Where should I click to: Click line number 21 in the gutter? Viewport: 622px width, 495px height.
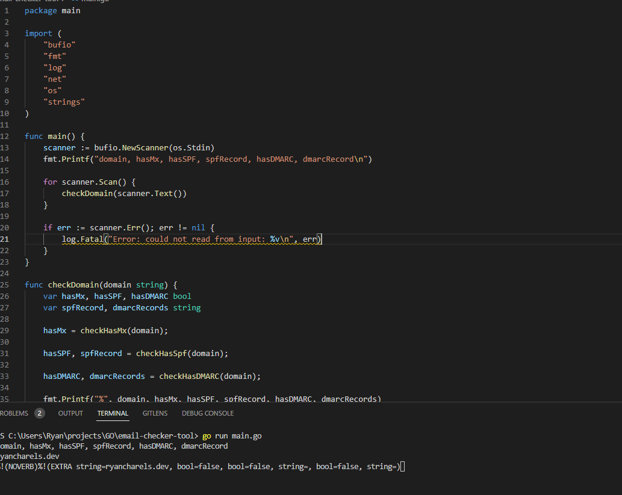[7, 239]
